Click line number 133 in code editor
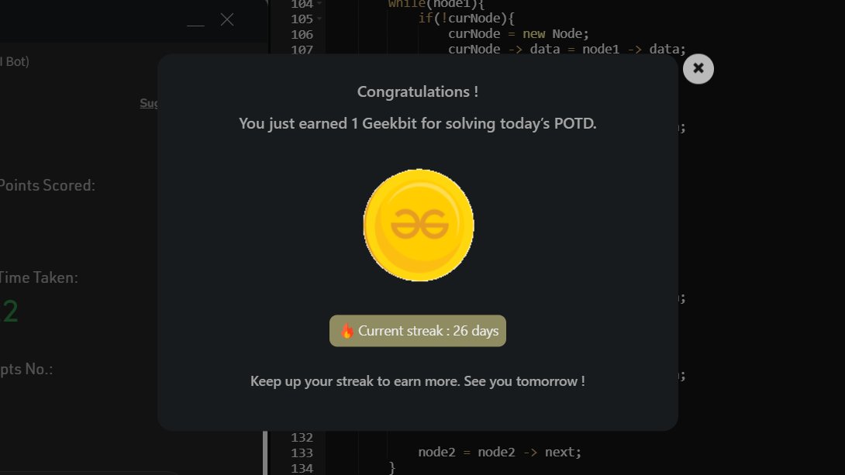 coord(302,453)
